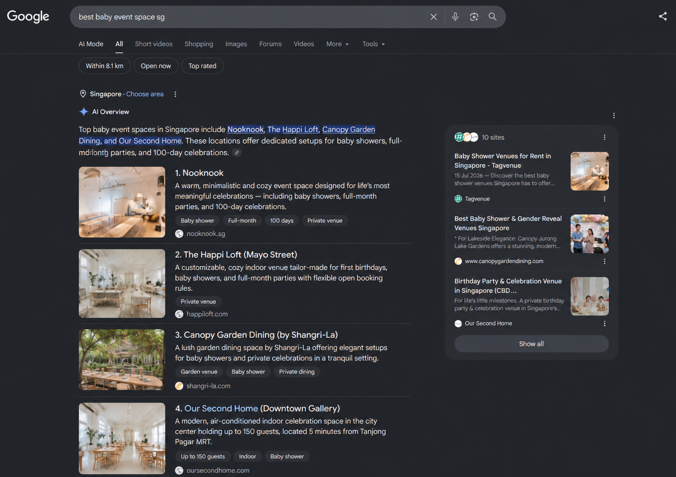Open the Nooknook link in overview text
The height and width of the screenshot is (477, 676).
coord(245,129)
